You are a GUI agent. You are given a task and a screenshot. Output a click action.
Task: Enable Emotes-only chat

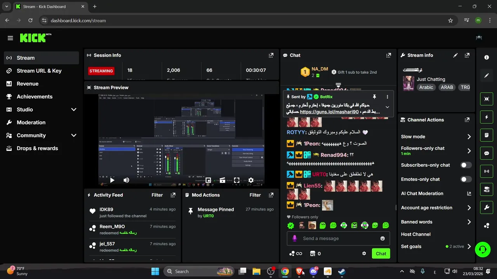pos(466,179)
